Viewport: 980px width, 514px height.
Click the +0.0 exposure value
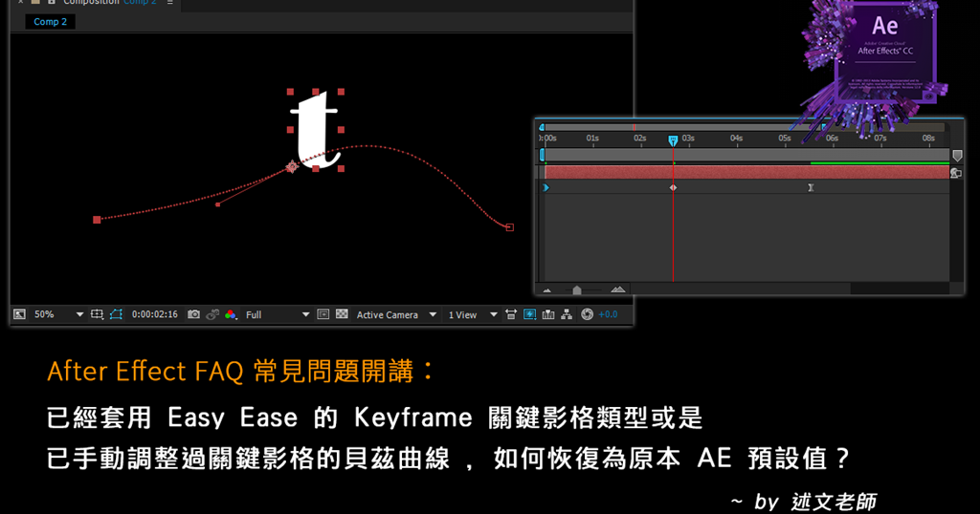pyautogui.click(x=608, y=314)
